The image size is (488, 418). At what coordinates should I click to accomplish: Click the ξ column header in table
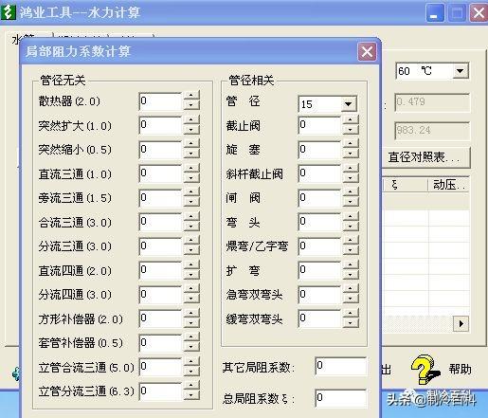(x=406, y=185)
